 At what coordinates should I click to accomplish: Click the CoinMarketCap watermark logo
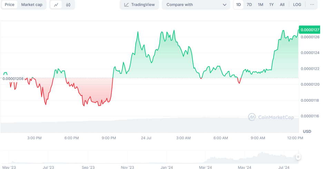pos(271,117)
